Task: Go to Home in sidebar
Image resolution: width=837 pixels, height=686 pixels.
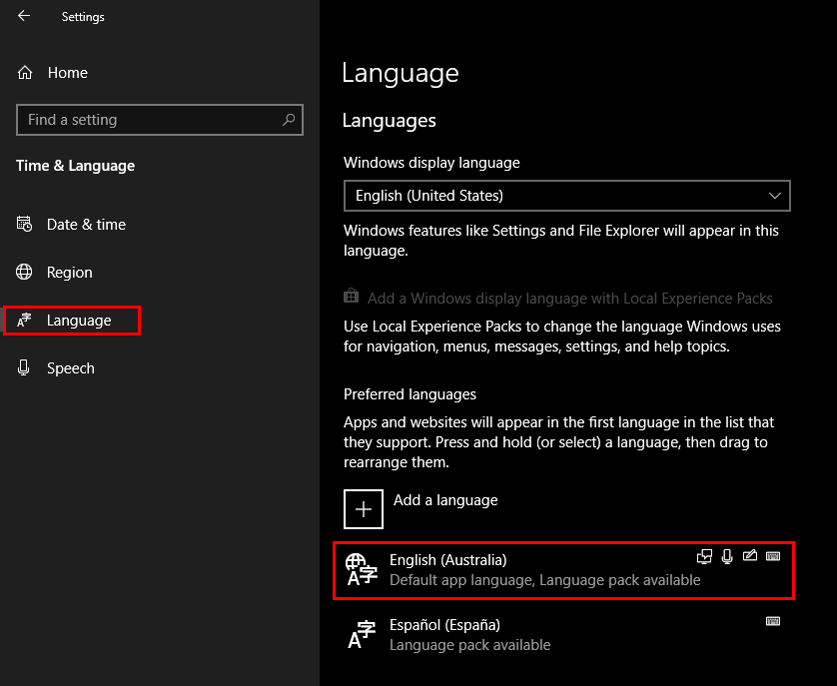Action: tap(67, 73)
